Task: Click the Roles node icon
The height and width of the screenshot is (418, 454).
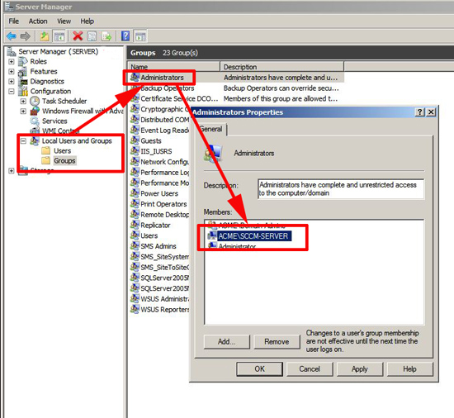Action: (x=23, y=61)
